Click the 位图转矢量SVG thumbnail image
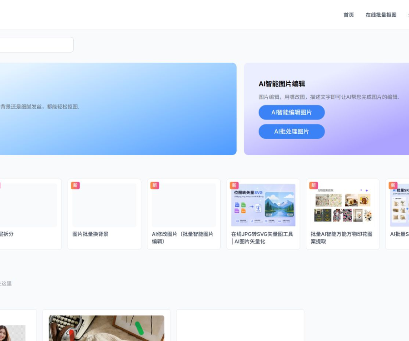 [263, 205]
